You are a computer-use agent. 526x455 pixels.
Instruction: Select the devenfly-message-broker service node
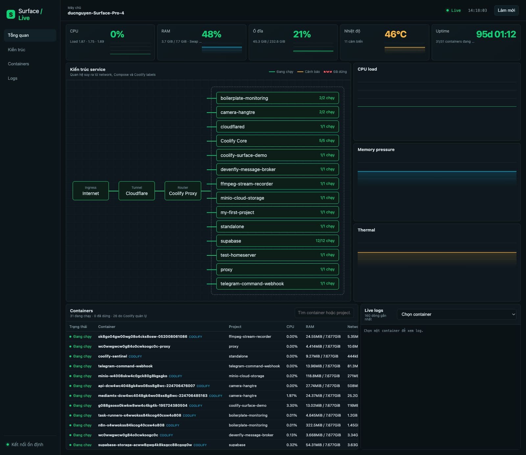[x=277, y=169]
